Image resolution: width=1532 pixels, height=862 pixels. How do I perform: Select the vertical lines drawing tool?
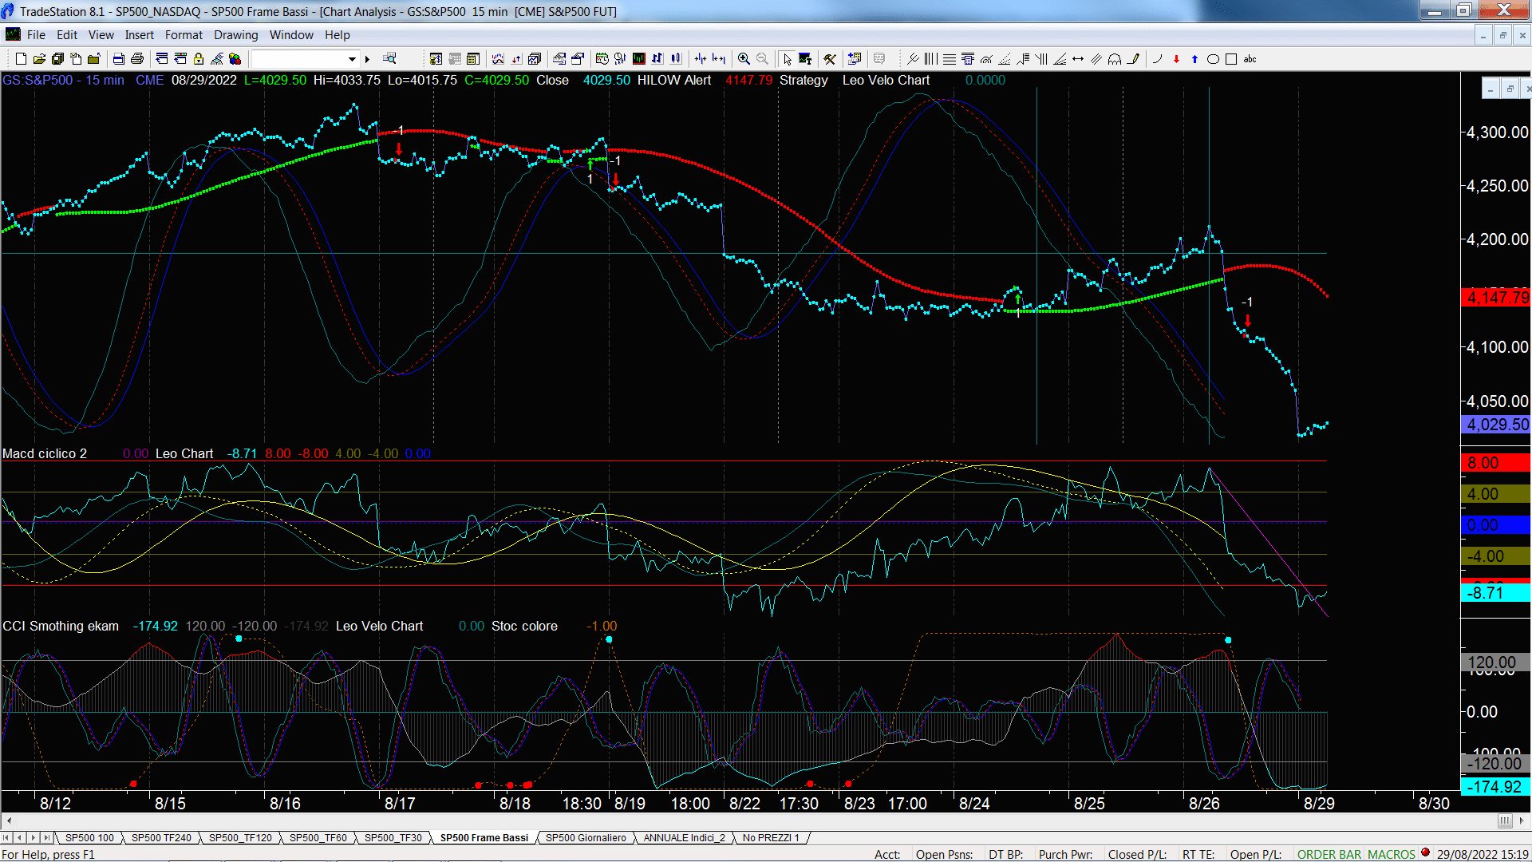coord(931,59)
